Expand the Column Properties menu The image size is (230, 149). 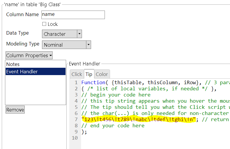click(x=29, y=55)
